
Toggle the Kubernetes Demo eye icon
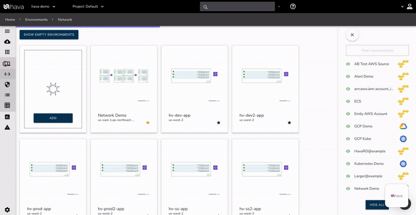(x=348, y=164)
